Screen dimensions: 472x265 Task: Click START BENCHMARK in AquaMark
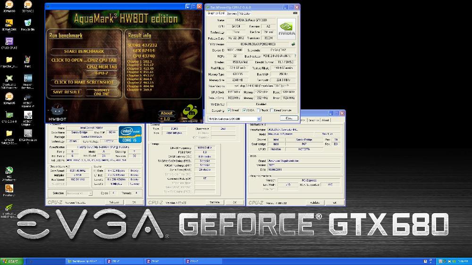click(x=84, y=51)
